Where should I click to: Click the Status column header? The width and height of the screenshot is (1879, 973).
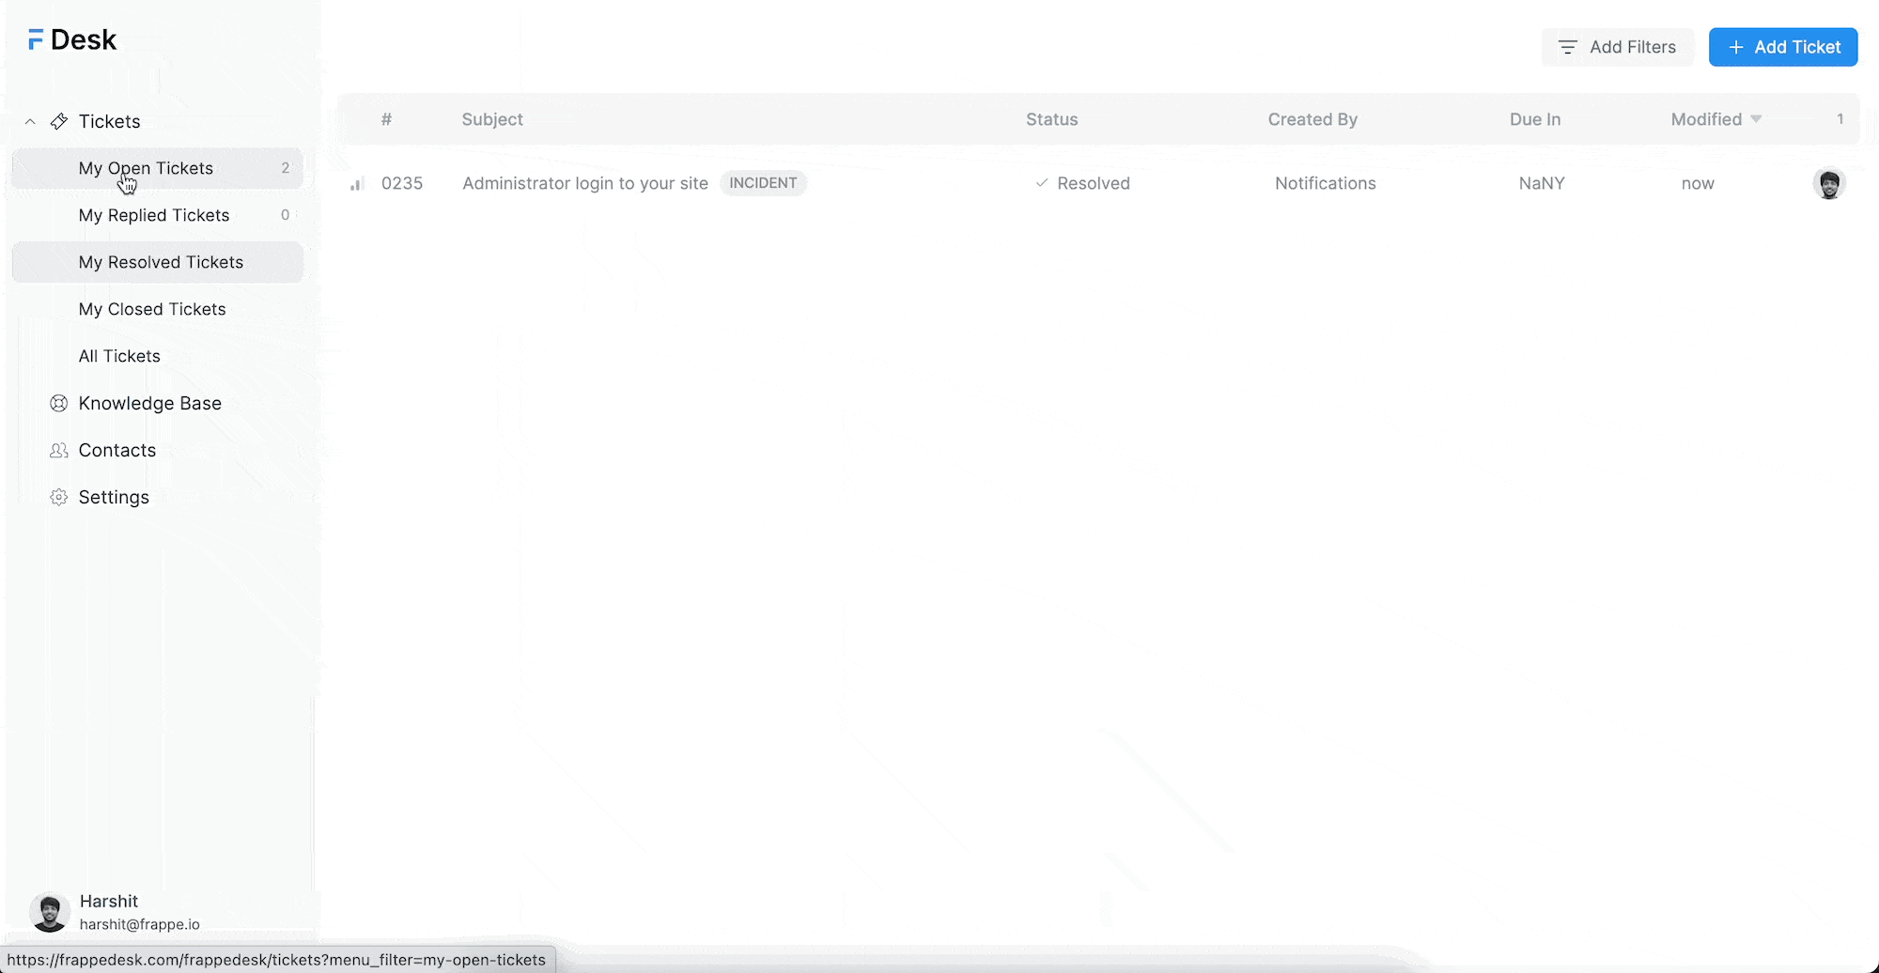(1051, 119)
